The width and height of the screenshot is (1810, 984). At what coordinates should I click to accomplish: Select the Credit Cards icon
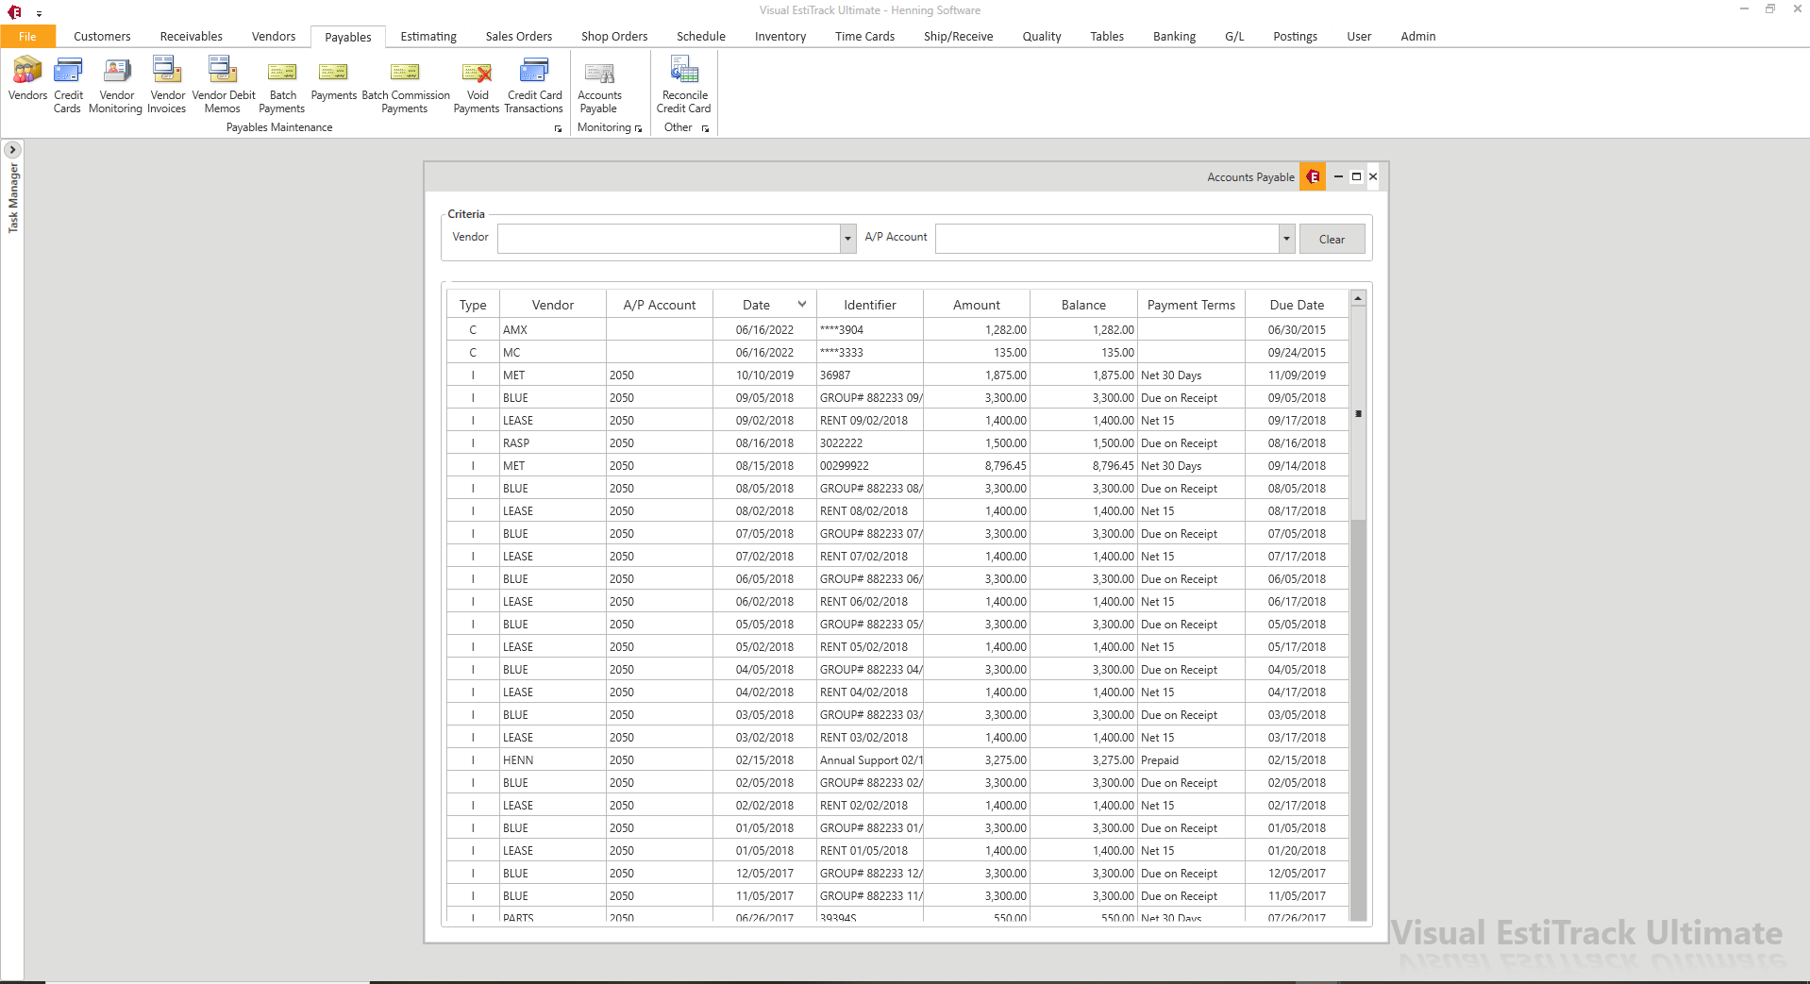click(67, 83)
